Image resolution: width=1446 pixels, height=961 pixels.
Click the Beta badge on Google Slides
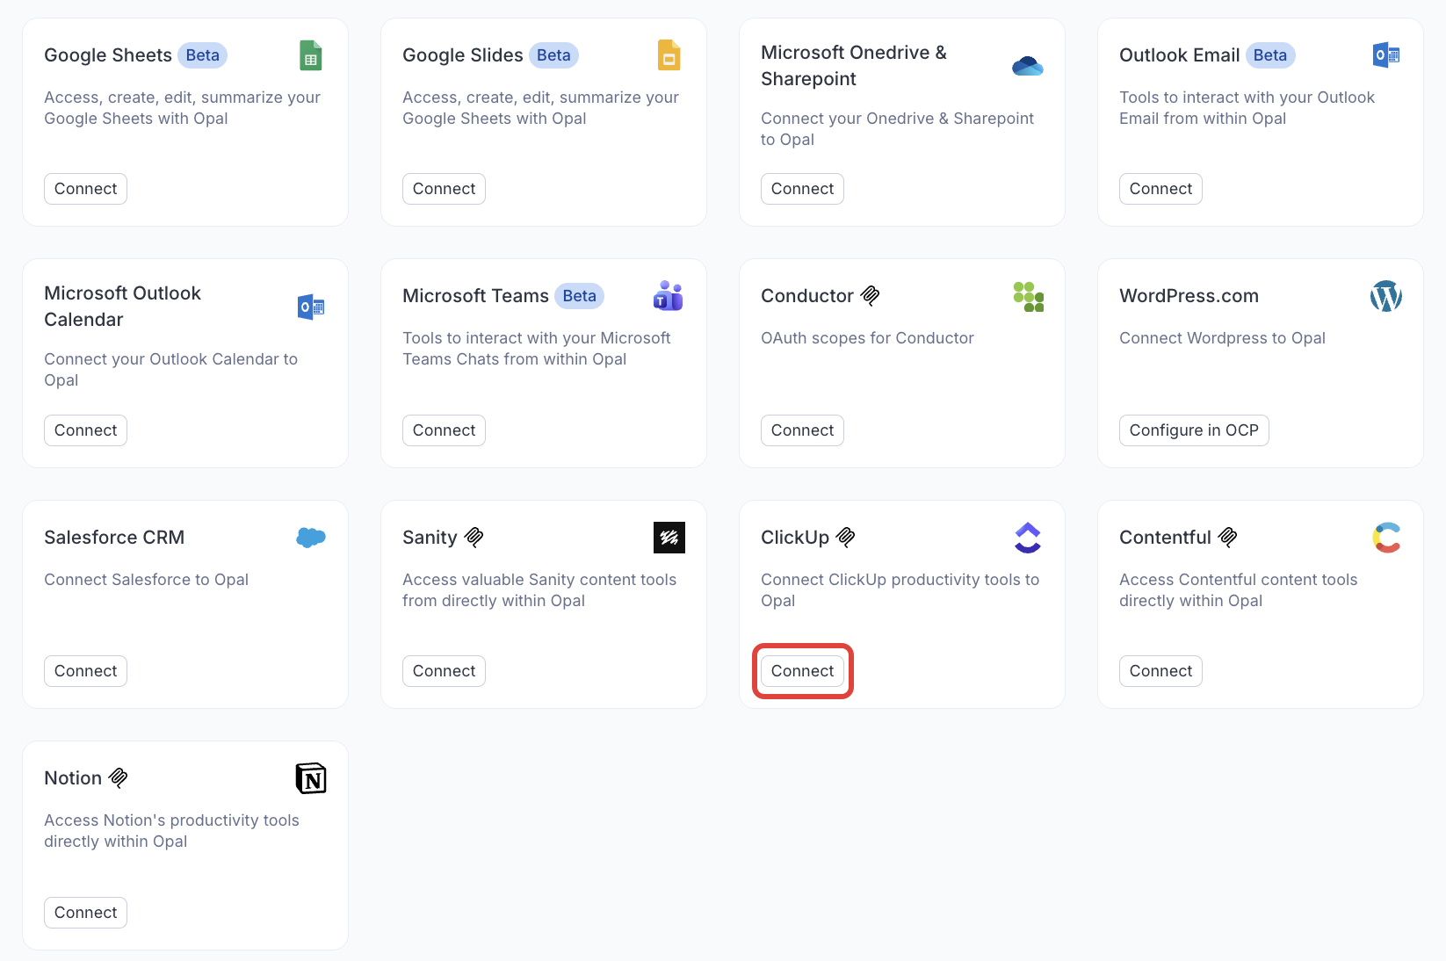[553, 55]
